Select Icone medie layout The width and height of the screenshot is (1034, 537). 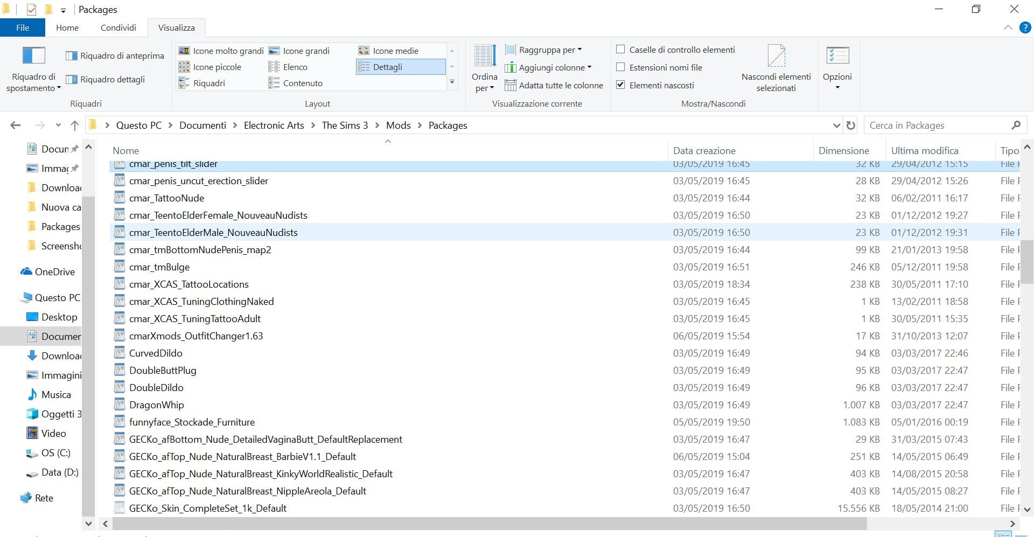389,51
